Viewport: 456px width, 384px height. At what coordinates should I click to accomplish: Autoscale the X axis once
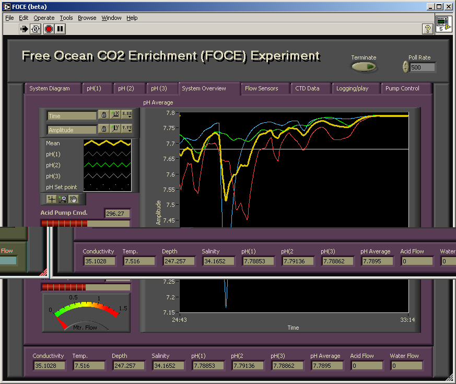click(115, 114)
